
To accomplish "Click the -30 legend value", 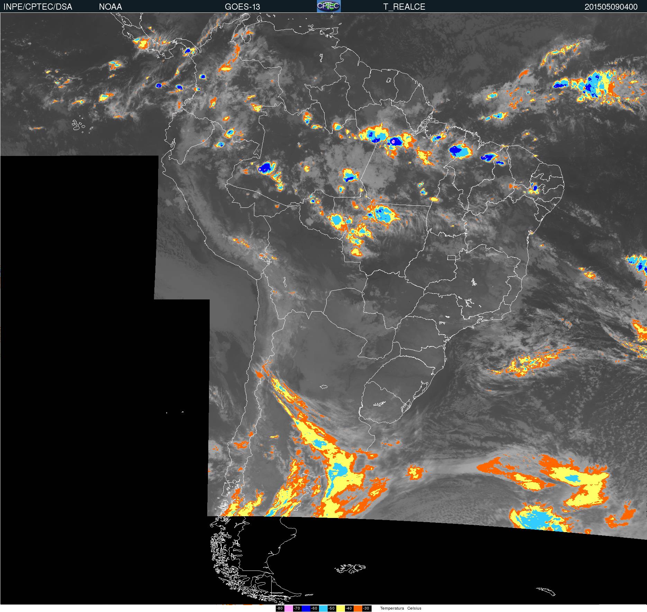I will [366, 608].
